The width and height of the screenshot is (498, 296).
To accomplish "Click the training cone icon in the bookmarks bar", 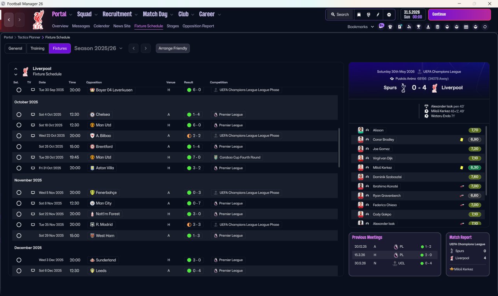I will tap(428, 27).
